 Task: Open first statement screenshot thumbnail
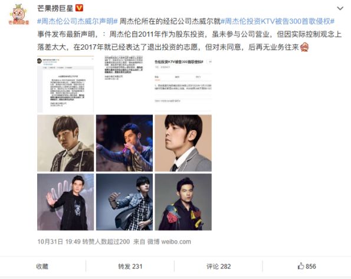65,84
